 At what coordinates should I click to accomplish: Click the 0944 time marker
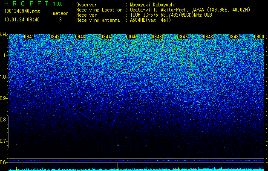coord(106,37)
